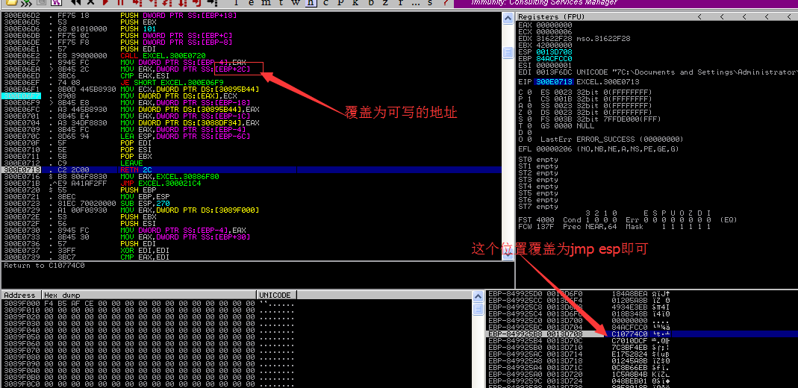Screen dimensions: 798x388
Task: Click the UNICODE column header in dump
Action: 276,295
